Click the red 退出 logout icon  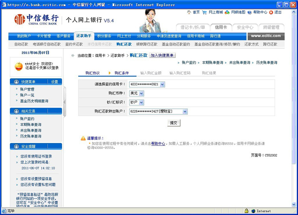click(271, 12)
